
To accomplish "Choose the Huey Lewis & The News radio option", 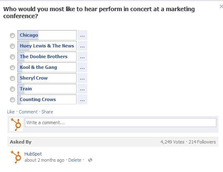I will coord(12,46).
